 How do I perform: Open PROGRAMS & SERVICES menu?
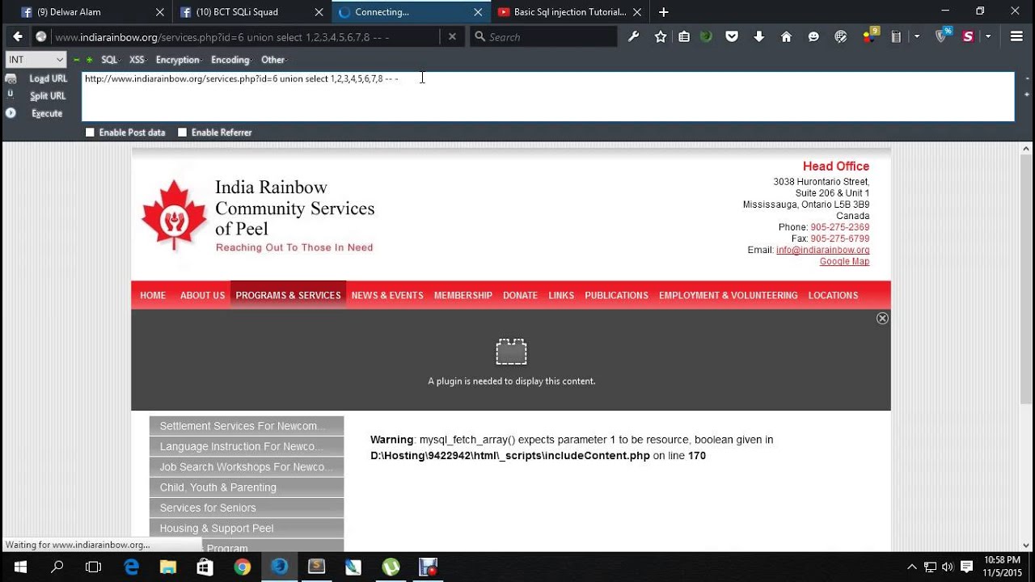pos(288,295)
